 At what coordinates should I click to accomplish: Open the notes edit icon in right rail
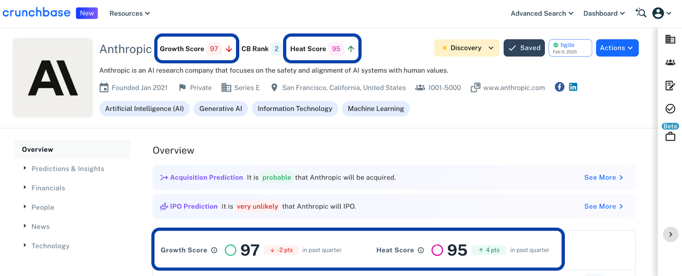point(670,86)
